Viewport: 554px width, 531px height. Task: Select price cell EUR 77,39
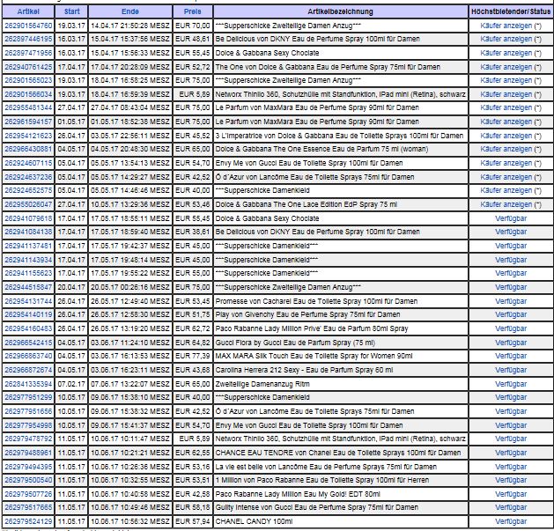click(x=193, y=356)
